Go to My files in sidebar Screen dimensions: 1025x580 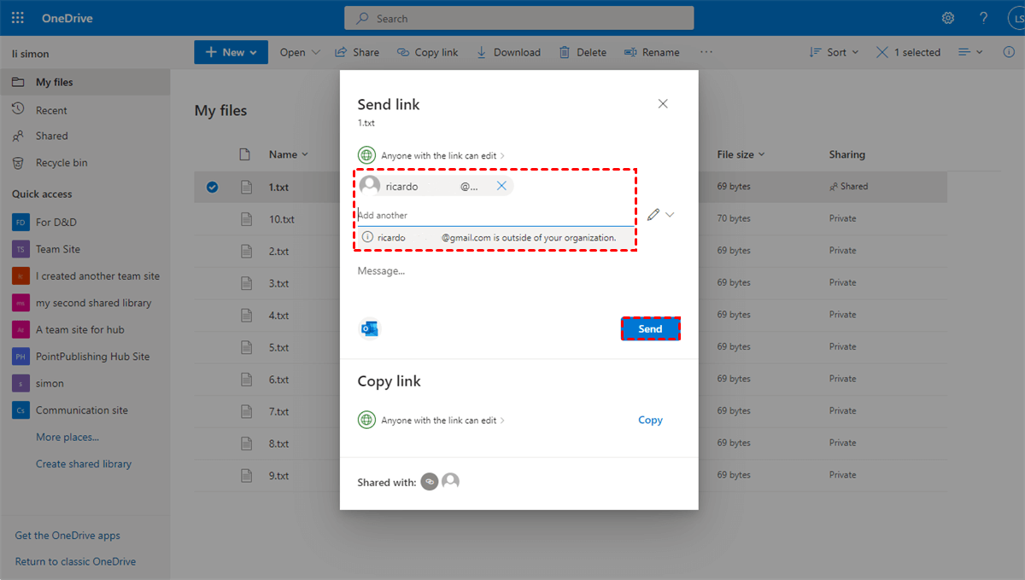coord(85,82)
